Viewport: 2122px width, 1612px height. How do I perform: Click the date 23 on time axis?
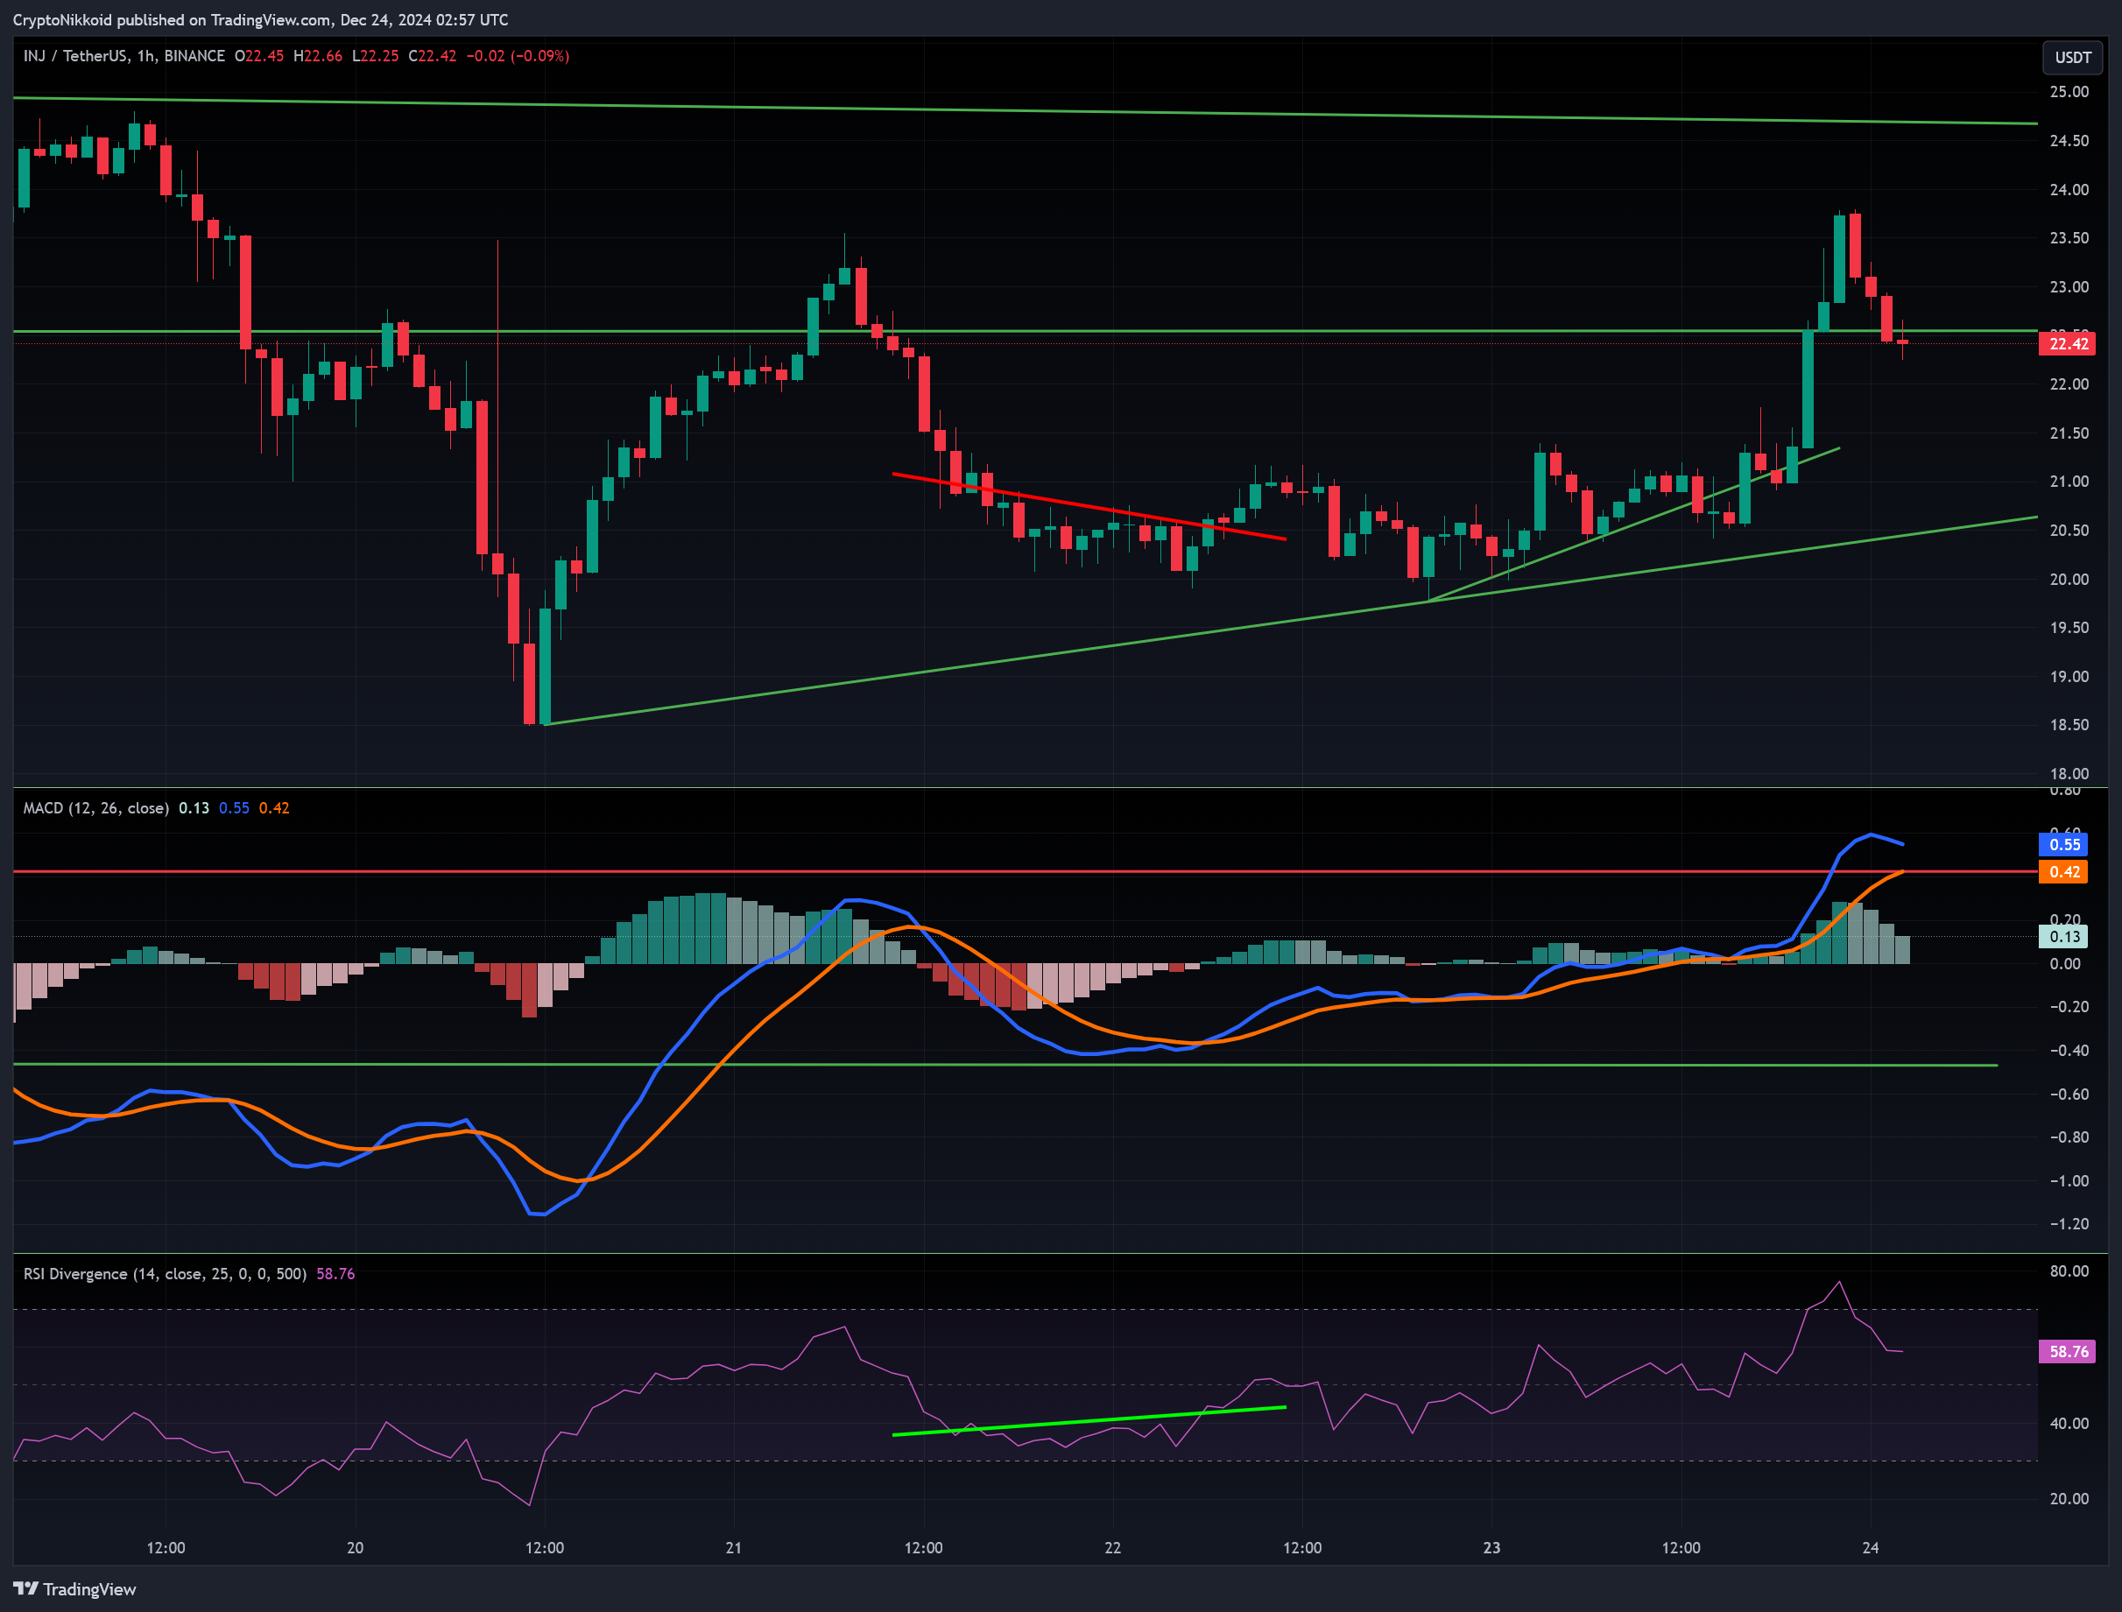coord(1491,1548)
